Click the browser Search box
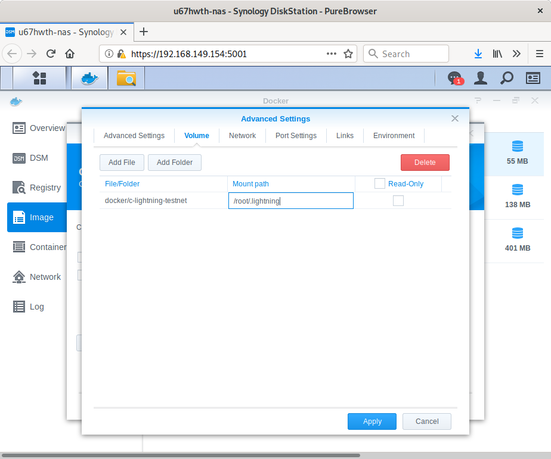Screen dimensions: 551x459 (x=406, y=54)
